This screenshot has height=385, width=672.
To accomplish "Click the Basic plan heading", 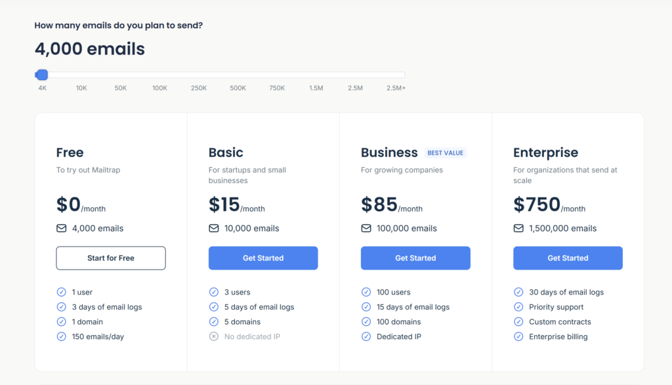I will 226,152.
